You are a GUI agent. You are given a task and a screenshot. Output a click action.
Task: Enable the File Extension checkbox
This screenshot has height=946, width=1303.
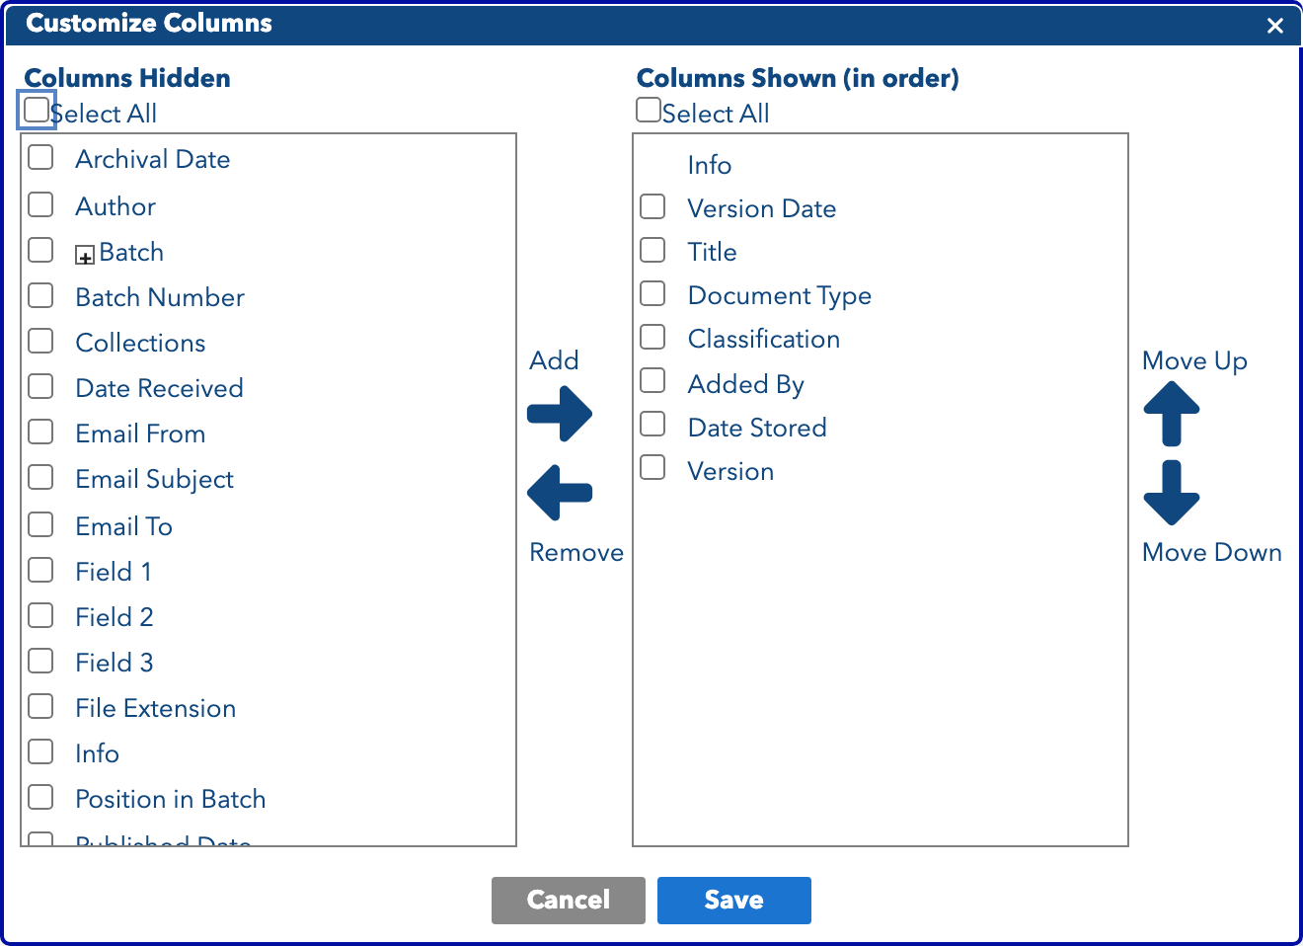pyautogui.click(x=40, y=707)
